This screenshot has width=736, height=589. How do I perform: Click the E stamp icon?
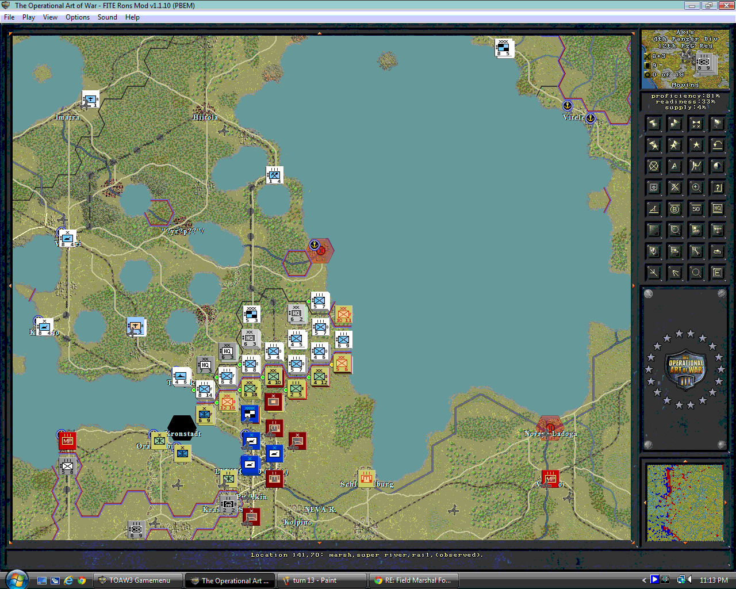click(718, 273)
